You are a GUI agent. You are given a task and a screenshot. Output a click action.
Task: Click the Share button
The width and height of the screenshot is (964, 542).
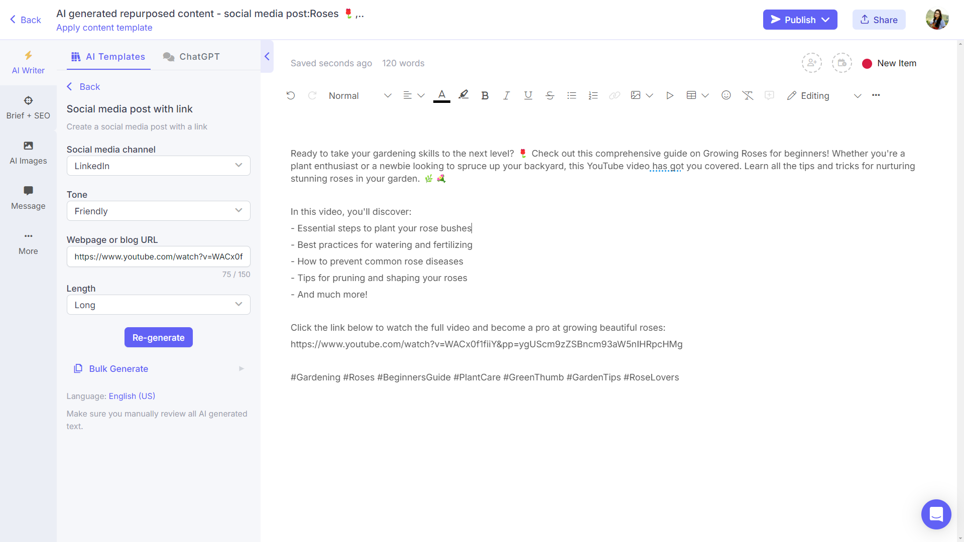(x=879, y=20)
